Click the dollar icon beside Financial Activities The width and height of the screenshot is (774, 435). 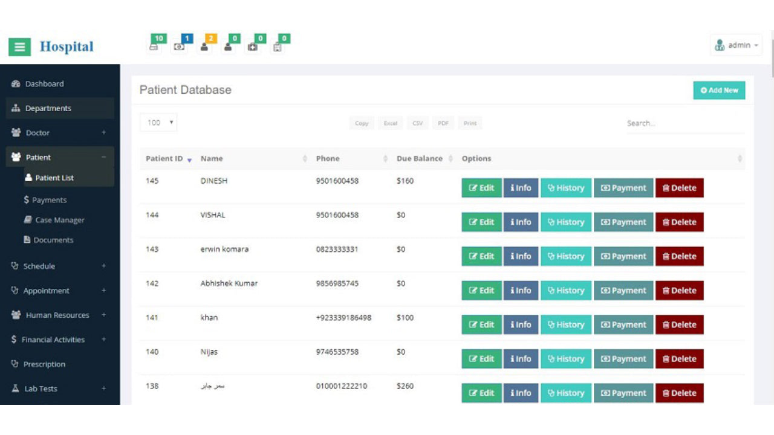[14, 340]
